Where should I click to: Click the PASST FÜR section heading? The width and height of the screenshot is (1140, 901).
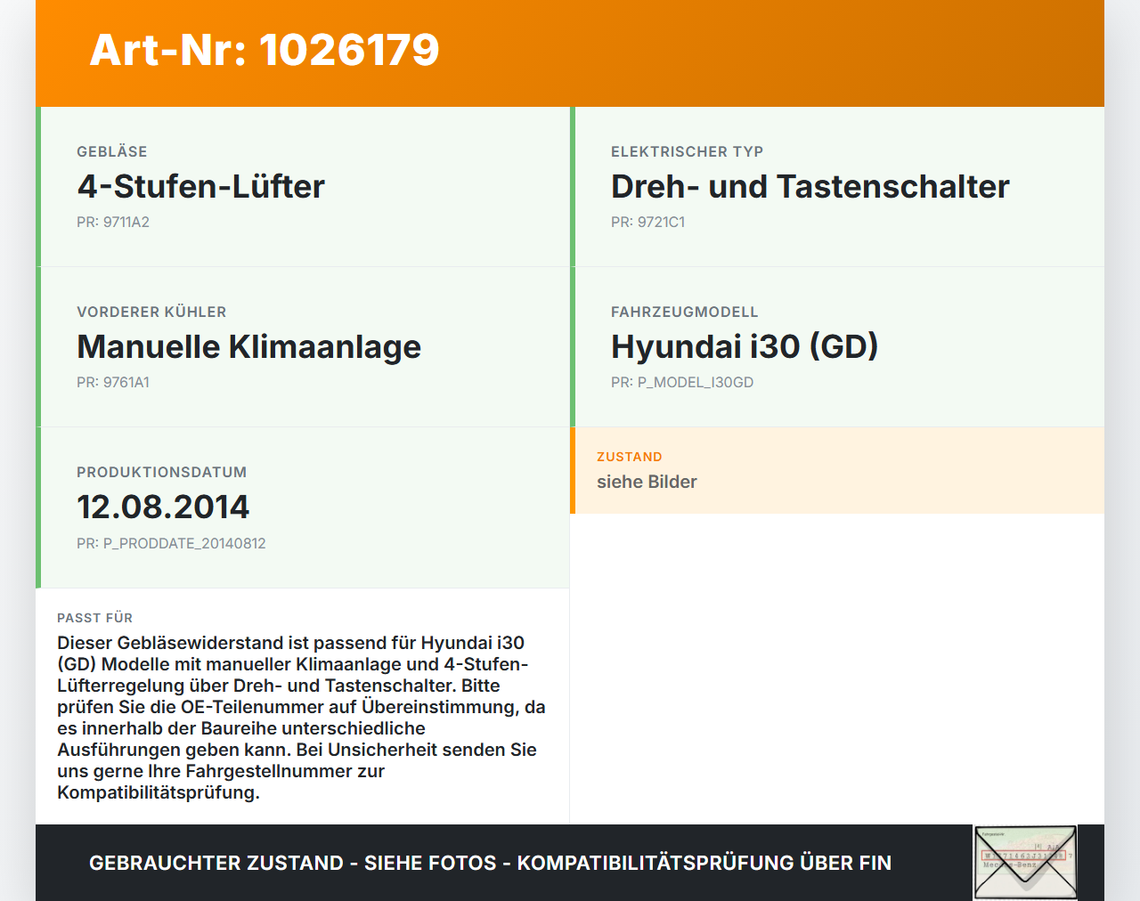(94, 618)
